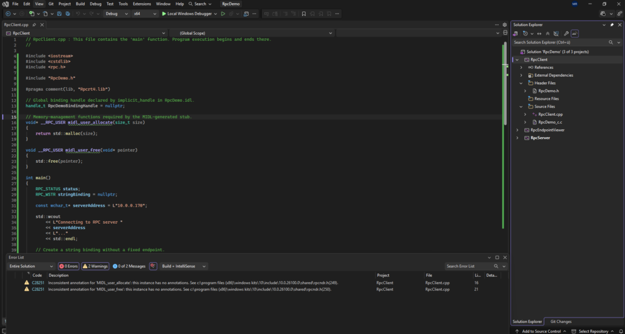Click Sync with Active Document arrows icon
The height and width of the screenshot is (334, 625).
click(x=540, y=34)
